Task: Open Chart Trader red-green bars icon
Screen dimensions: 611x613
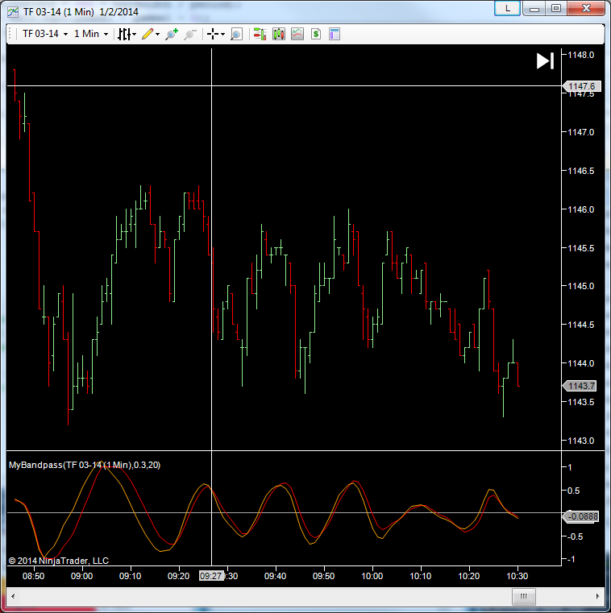Action: 260,34
